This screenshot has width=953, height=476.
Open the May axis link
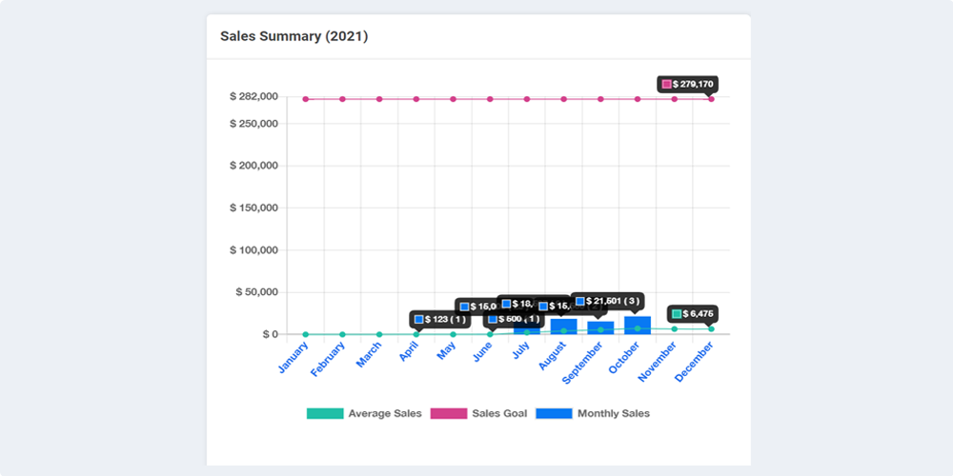click(x=447, y=351)
